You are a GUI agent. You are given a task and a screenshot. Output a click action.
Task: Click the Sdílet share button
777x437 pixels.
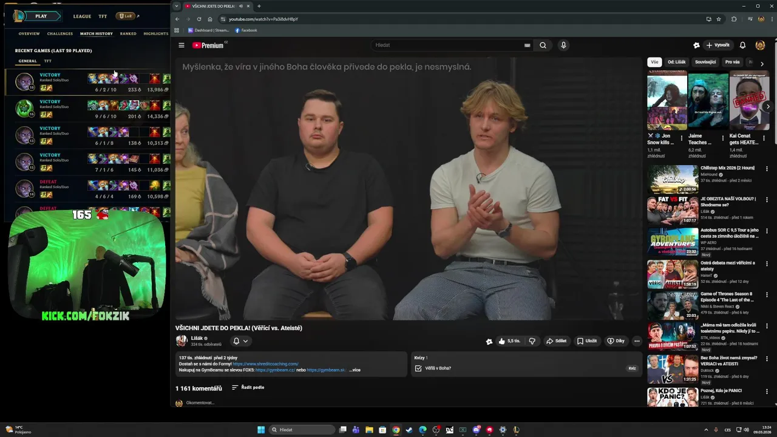click(556, 341)
